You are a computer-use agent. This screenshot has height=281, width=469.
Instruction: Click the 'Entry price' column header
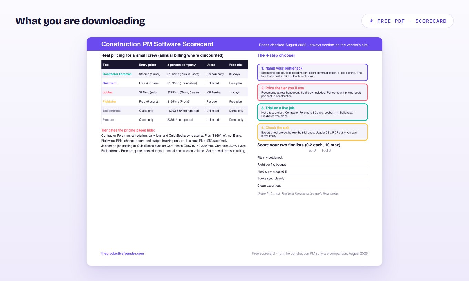[147, 65]
